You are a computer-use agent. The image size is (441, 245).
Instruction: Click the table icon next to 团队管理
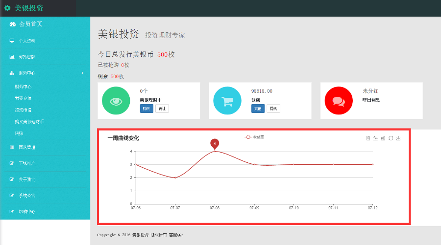pyautogui.click(x=12, y=147)
